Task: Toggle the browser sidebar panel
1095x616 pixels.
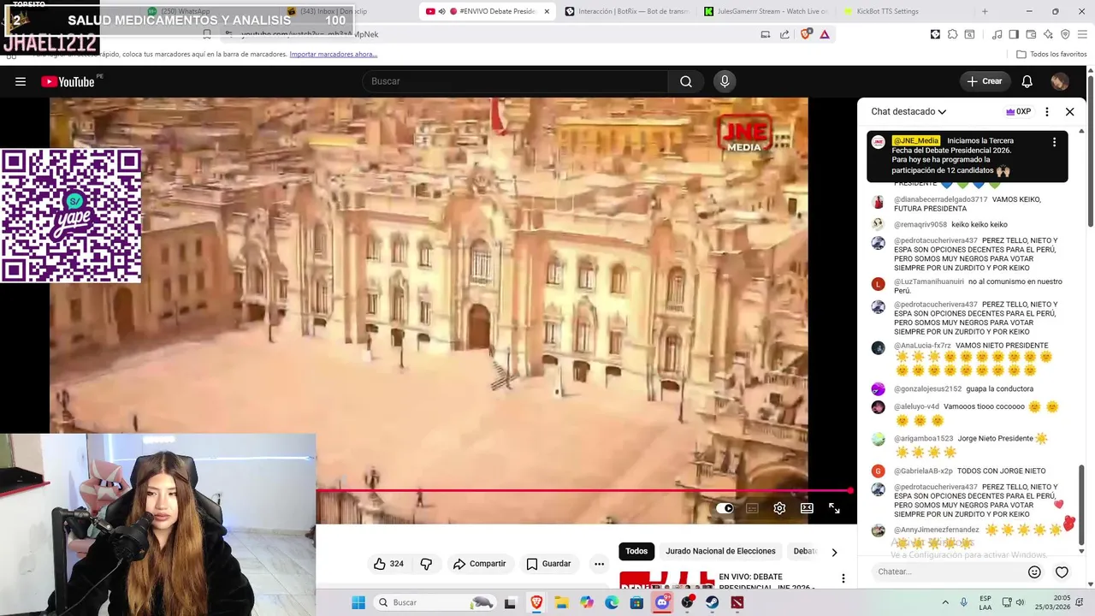Action: pos(1014,34)
